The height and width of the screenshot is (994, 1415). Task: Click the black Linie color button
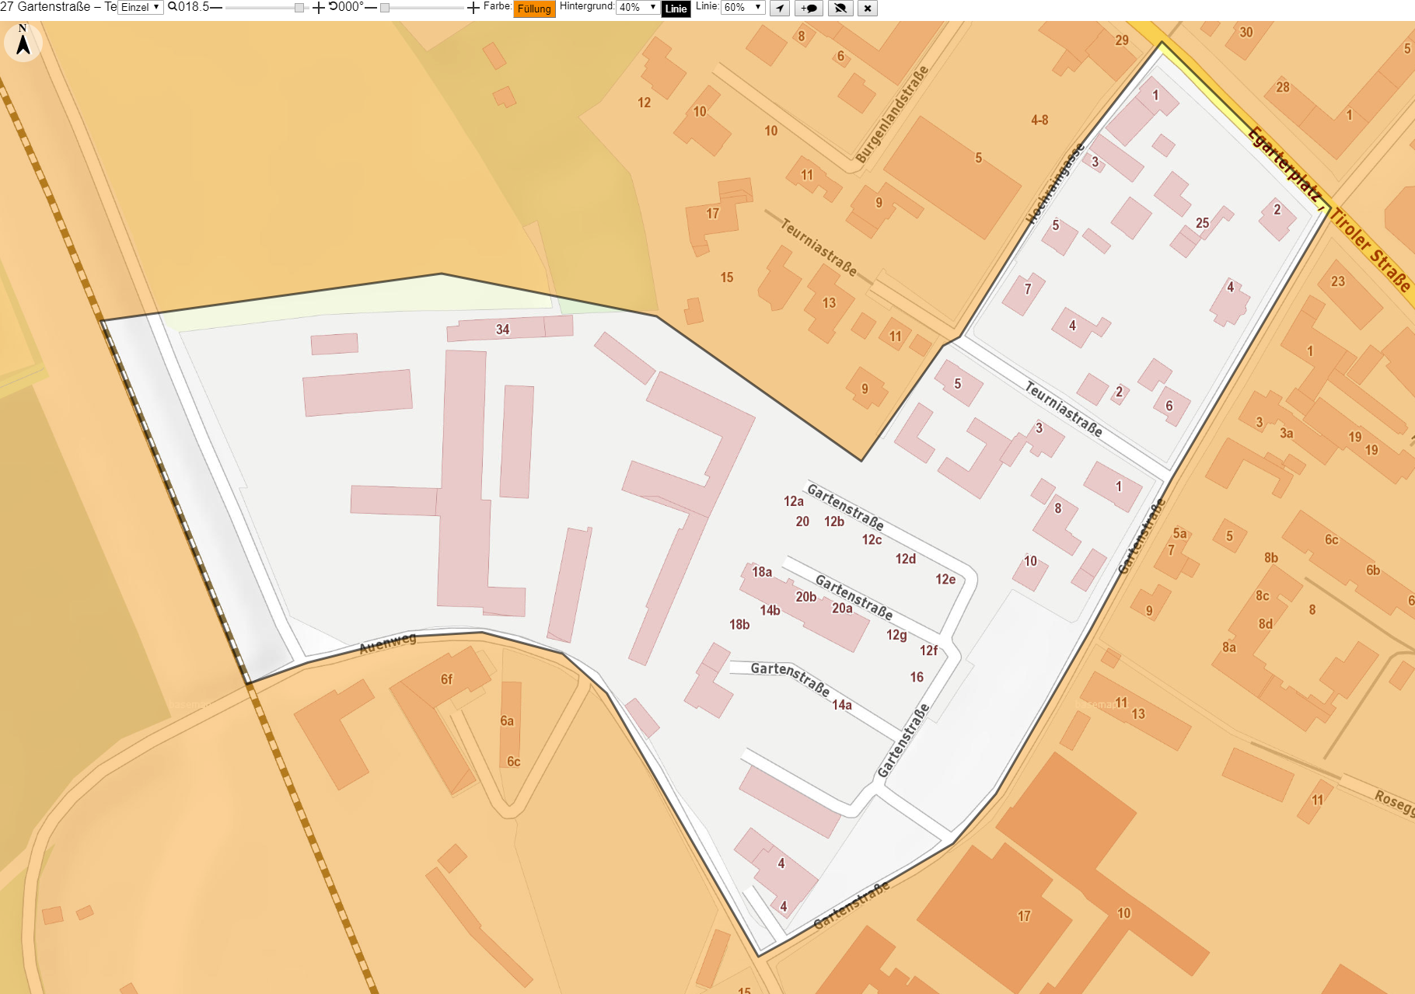click(676, 9)
